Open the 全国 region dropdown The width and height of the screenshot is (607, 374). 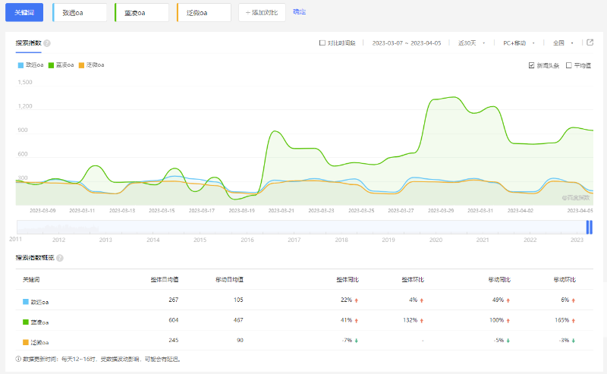(x=563, y=43)
